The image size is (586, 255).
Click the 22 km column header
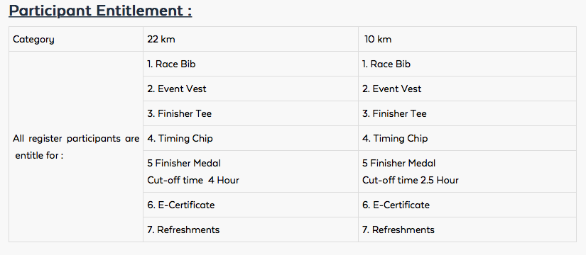point(251,39)
